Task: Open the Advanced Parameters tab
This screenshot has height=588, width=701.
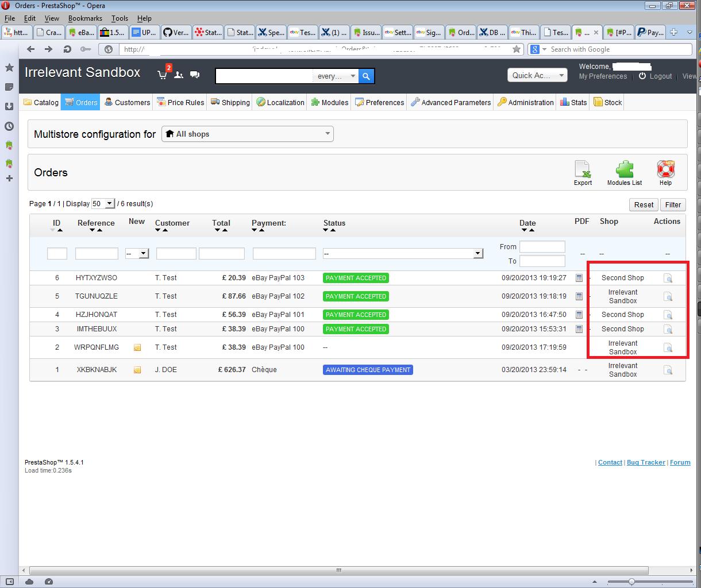Action: tap(451, 102)
